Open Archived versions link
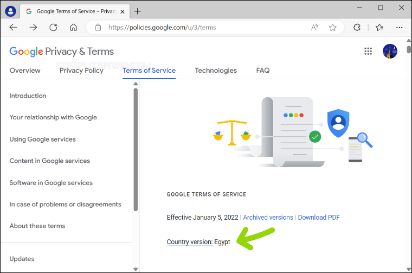This screenshot has width=412, height=273. click(x=268, y=218)
